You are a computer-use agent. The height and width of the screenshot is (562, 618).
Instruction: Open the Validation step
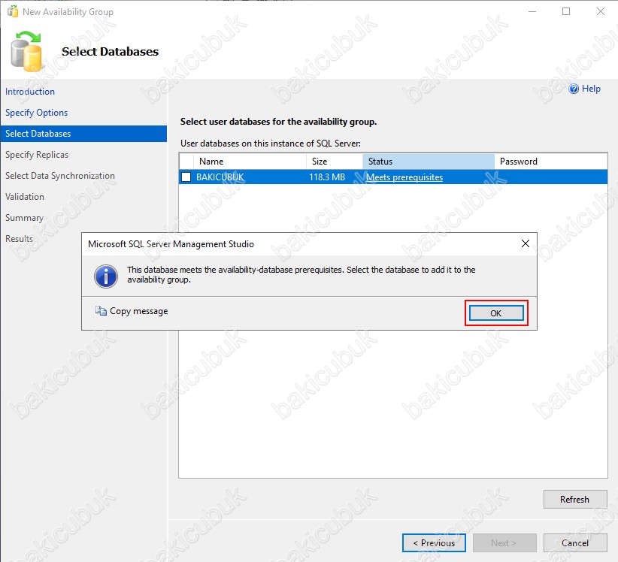tap(25, 197)
